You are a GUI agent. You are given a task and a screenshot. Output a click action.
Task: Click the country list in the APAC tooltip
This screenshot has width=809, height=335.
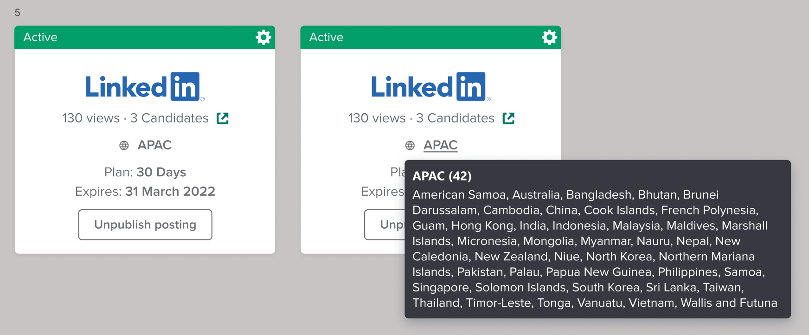594,249
